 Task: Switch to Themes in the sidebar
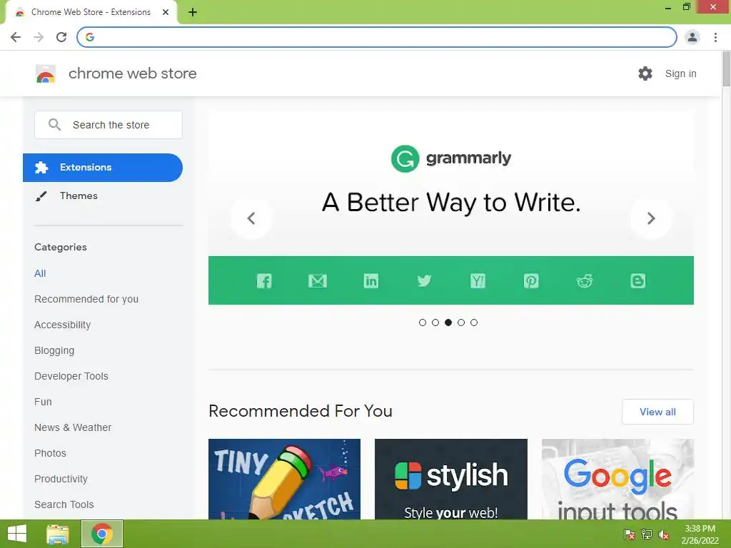79,196
